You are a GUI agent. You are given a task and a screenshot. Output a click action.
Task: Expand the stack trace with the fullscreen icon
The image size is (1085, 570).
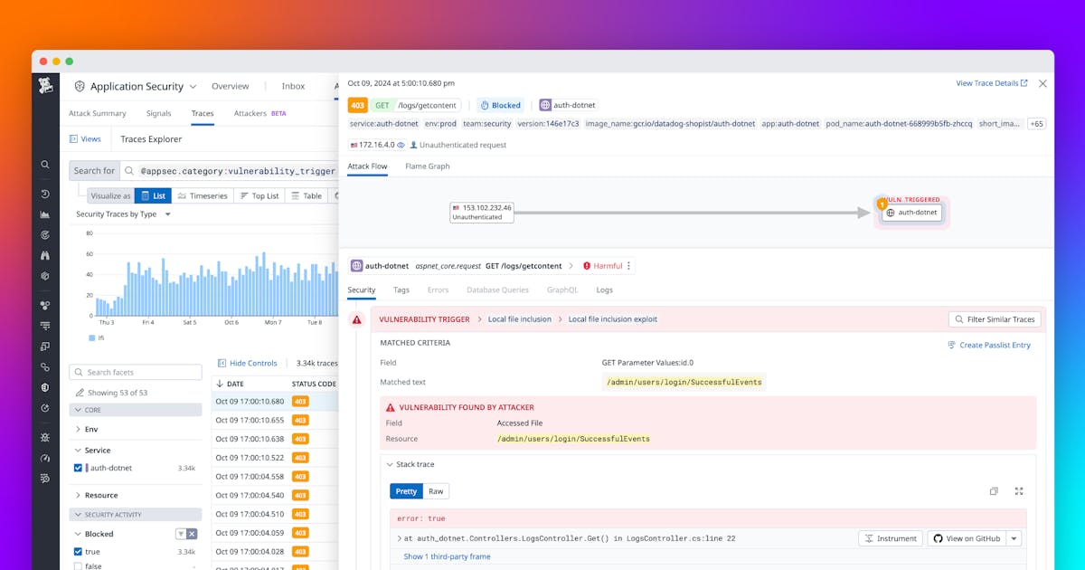(1019, 490)
